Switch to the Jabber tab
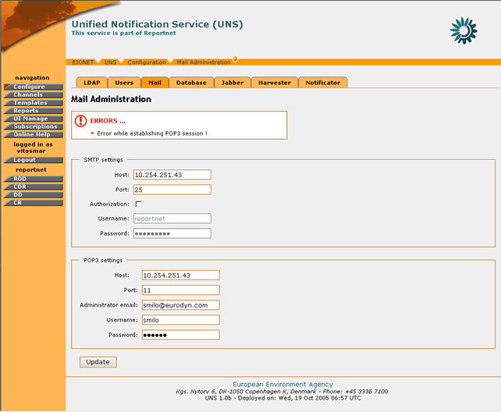The width and height of the screenshot is (501, 412). 233,83
